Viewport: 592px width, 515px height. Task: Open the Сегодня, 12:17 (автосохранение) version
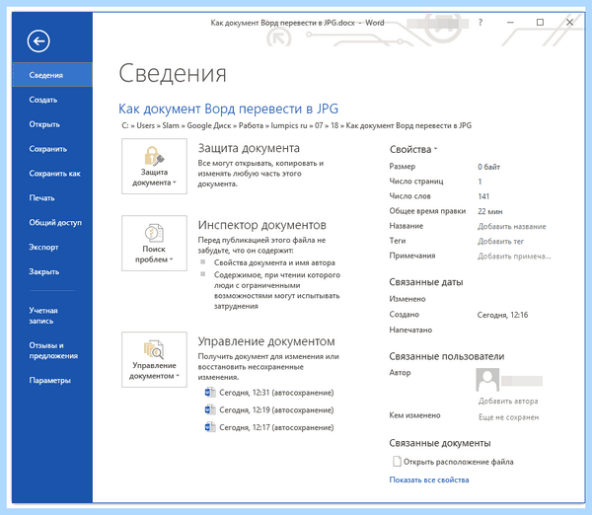pyautogui.click(x=276, y=427)
